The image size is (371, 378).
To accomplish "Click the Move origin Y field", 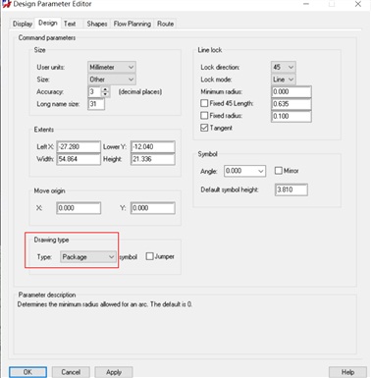I will coord(153,208).
